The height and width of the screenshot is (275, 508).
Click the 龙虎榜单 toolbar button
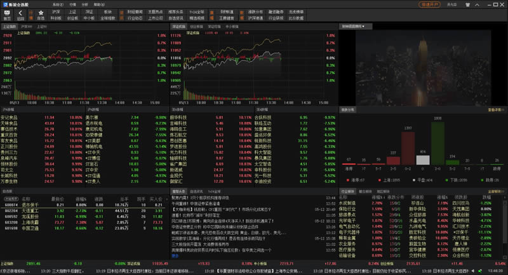coord(295,11)
